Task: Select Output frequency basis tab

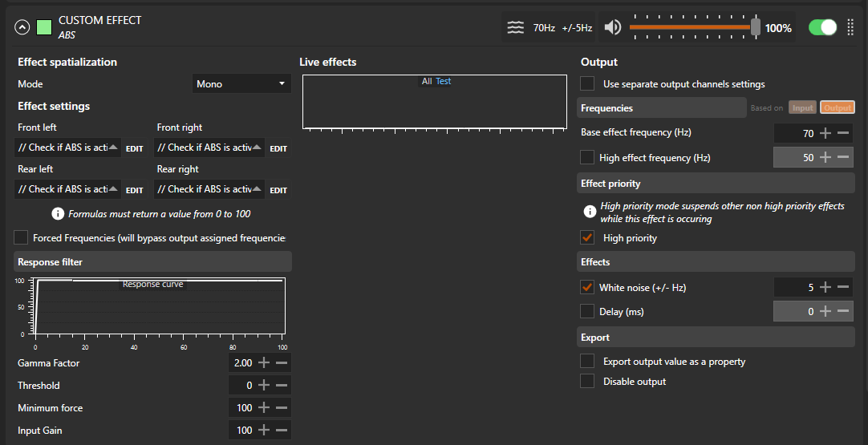Action: [x=837, y=108]
